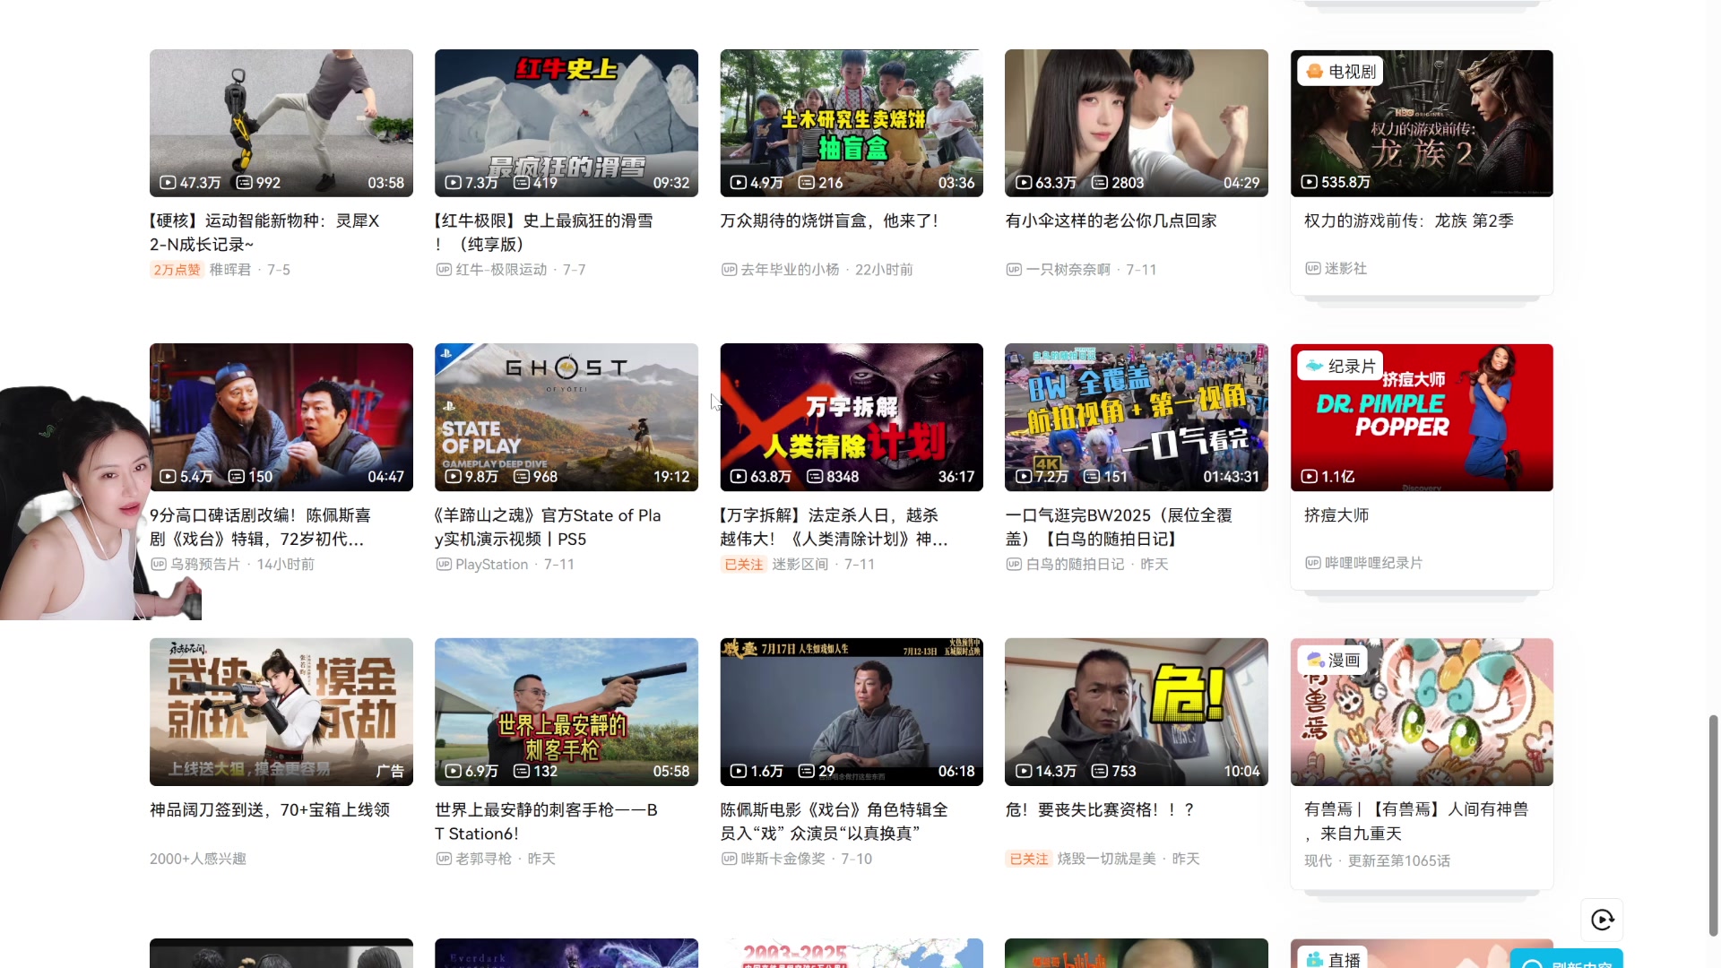
Task: Open uploader 稚晖君 profile
Action: (x=230, y=270)
